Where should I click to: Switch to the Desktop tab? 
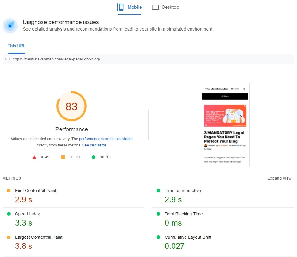(x=166, y=7)
